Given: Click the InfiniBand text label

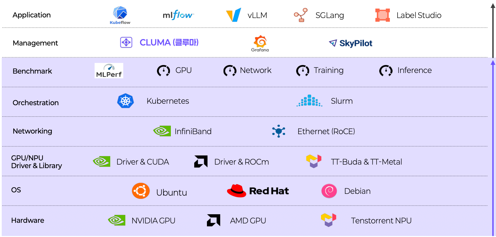Looking at the screenshot, I should click(193, 131).
